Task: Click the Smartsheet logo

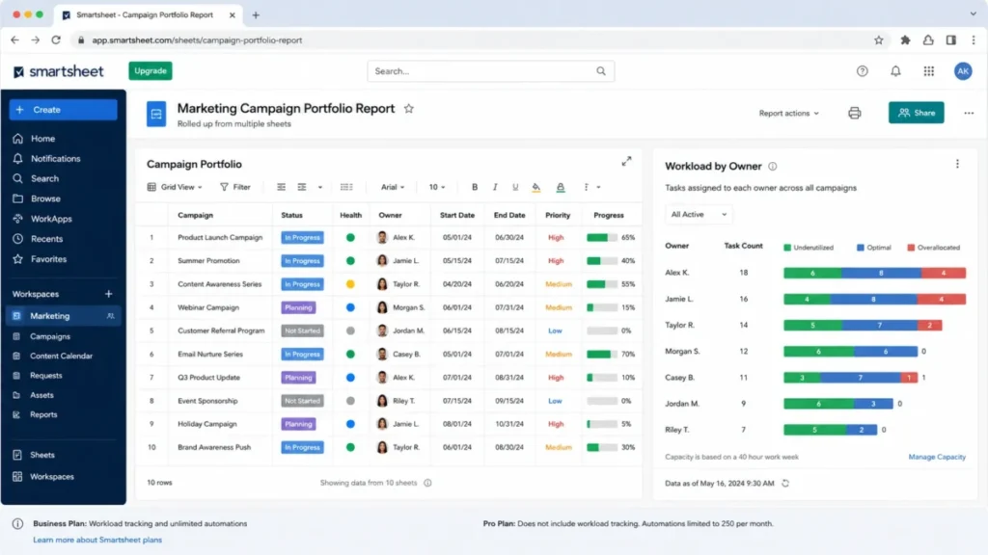Action: [x=59, y=71]
